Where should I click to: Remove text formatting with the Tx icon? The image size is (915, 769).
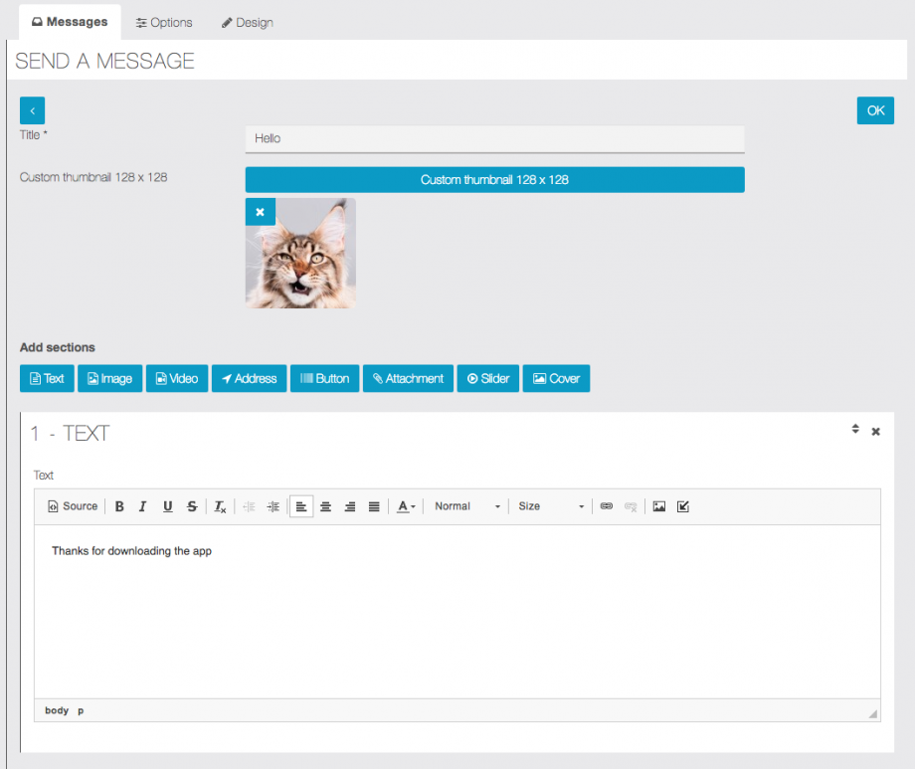pos(219,506)
